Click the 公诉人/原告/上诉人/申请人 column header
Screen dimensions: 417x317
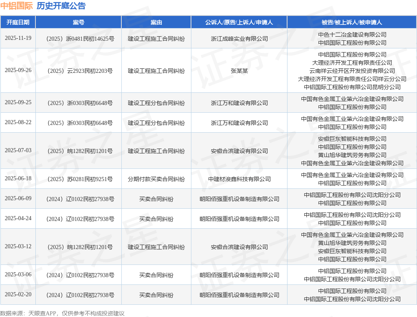[239, 22]
